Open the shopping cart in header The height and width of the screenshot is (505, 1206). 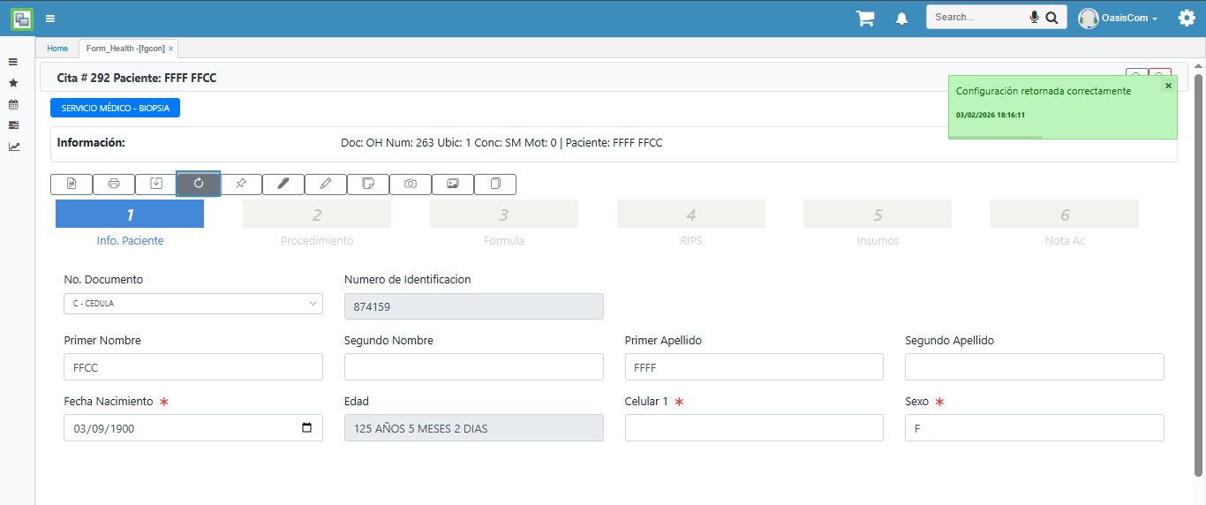coord(864,19)
